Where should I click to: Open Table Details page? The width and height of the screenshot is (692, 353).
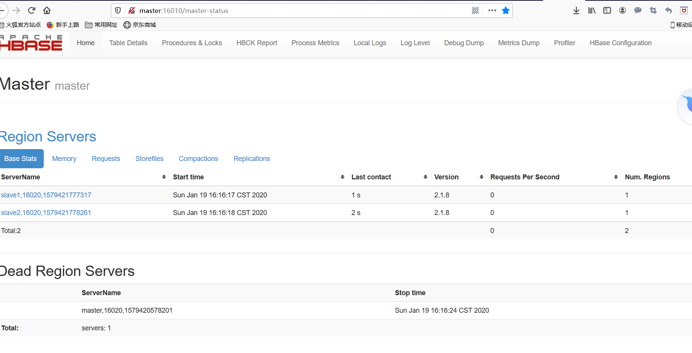(128, 43)
